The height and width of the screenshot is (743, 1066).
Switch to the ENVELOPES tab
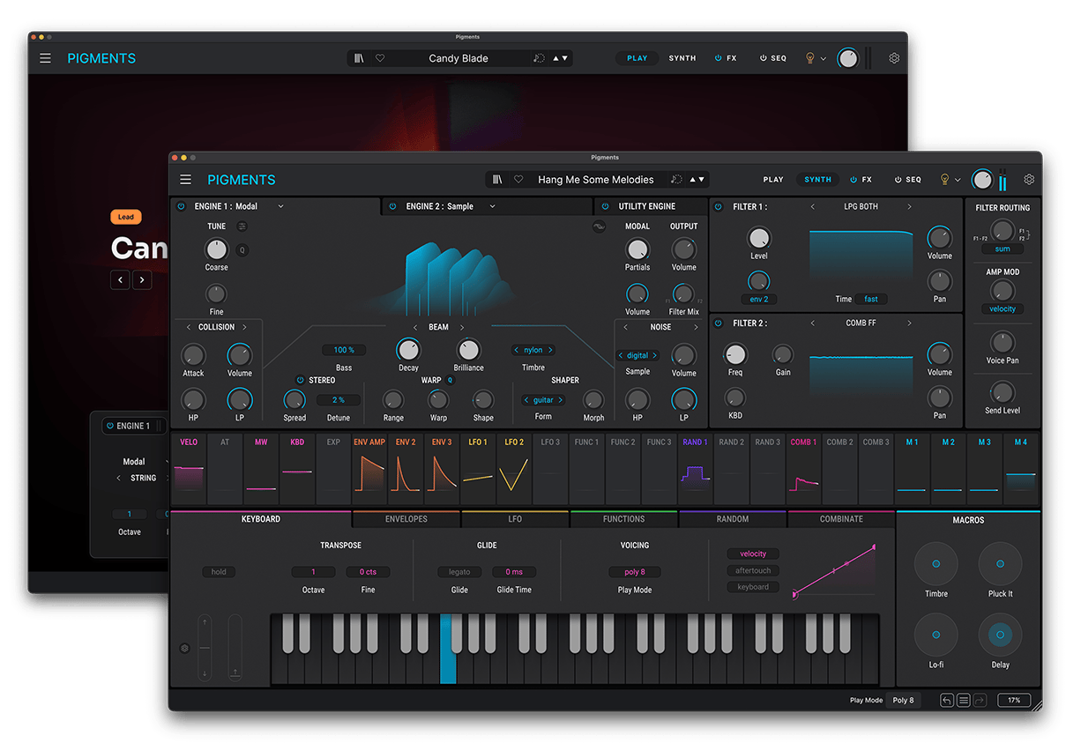tap(406, 519)
